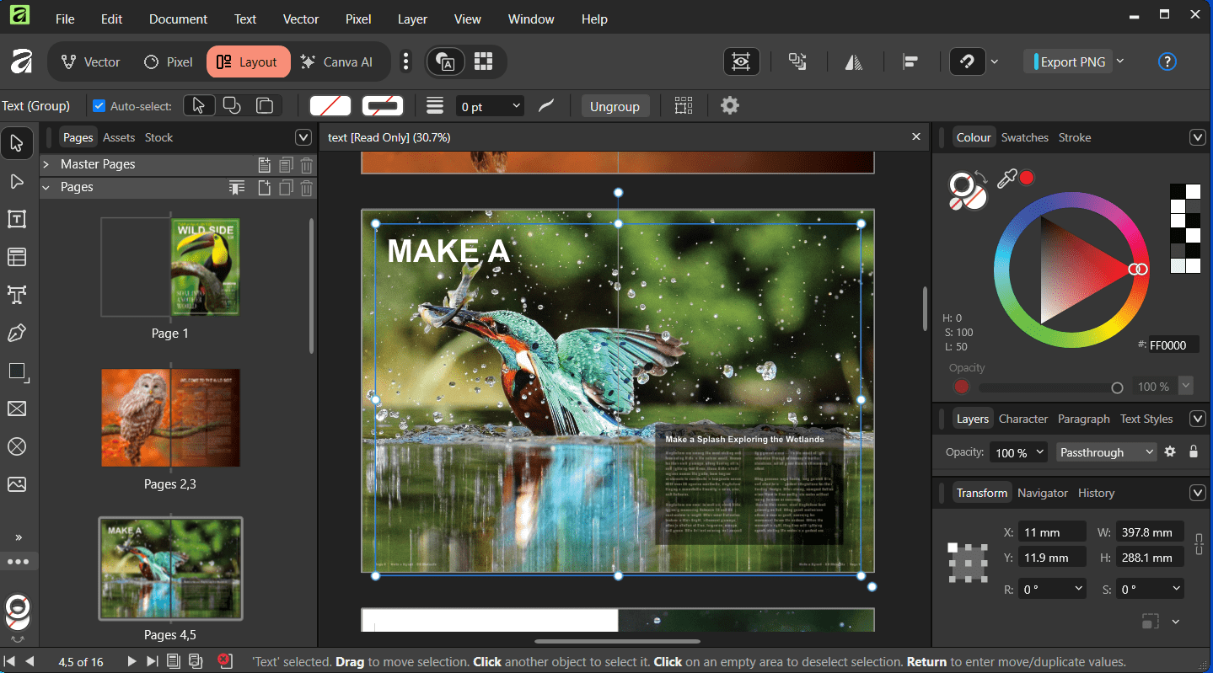Toggle the layer lock icon

1194,452
